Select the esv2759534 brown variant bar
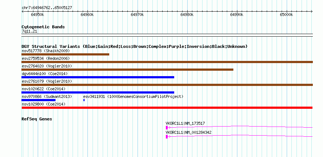Image resolution: width=323 pixels, height=157 pixels. point(167,62)
